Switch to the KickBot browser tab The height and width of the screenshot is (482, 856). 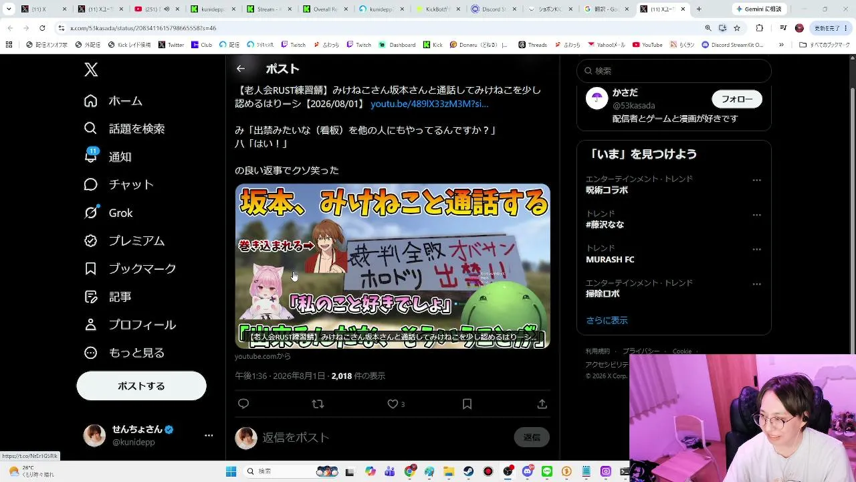coord(439,9)
